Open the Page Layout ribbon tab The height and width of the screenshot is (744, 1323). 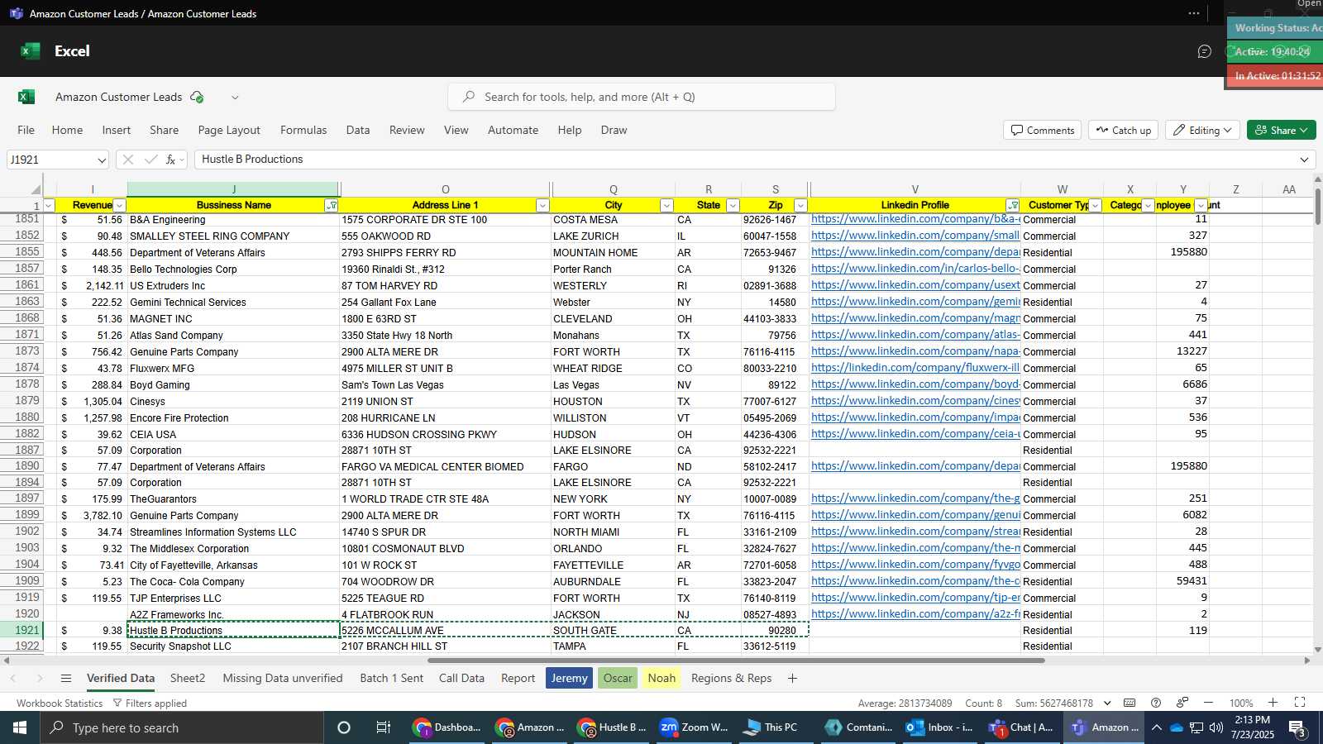(229, 131)
